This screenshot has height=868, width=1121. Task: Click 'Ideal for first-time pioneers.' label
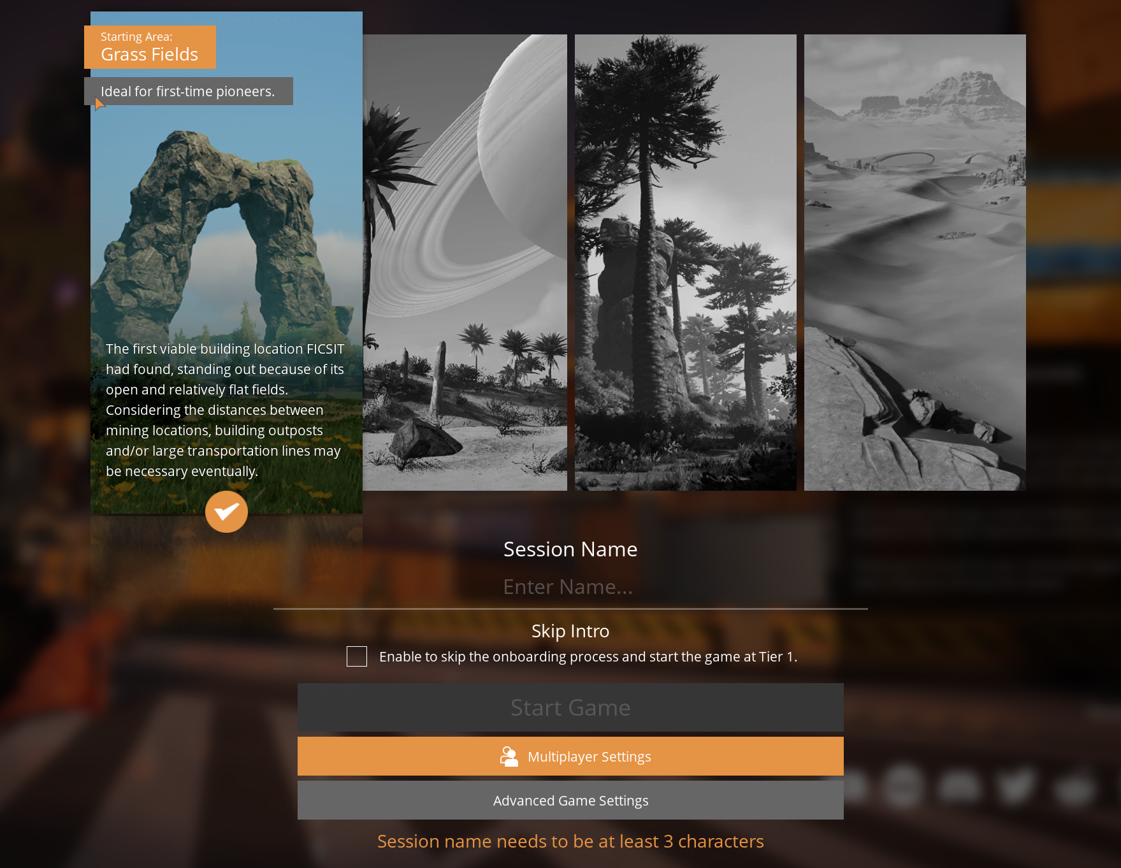pos(188,91)
